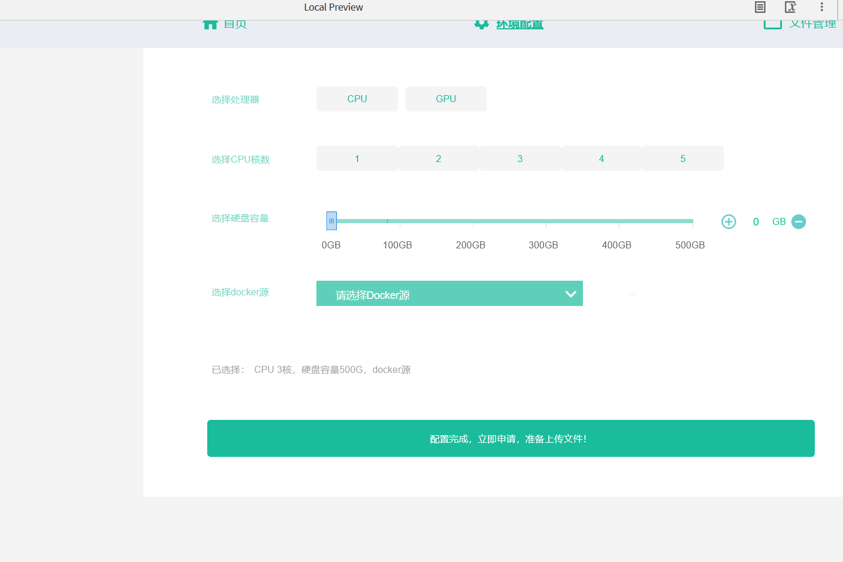Click the variable X icon in preview toolbar
The width and height of the screenshot is (843, 562).
(791, 7)
